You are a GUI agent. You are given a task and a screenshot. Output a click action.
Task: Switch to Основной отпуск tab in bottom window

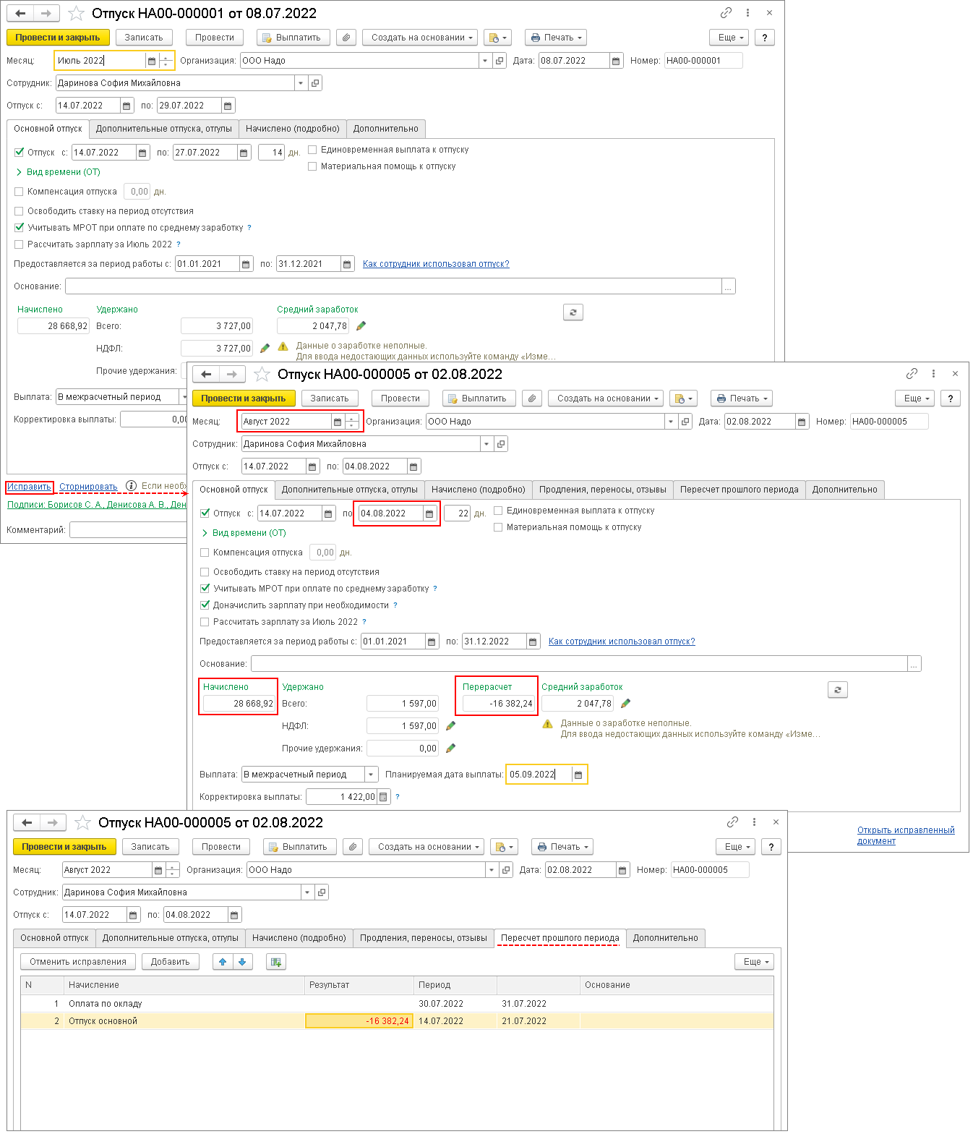[54, 938]
